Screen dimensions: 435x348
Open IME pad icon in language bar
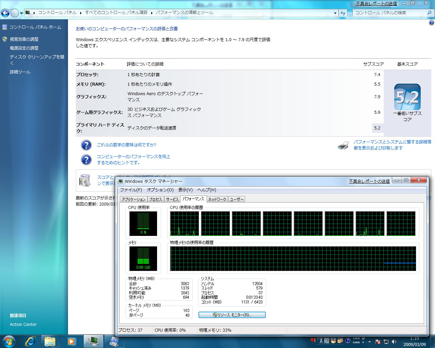pos(333,341)
